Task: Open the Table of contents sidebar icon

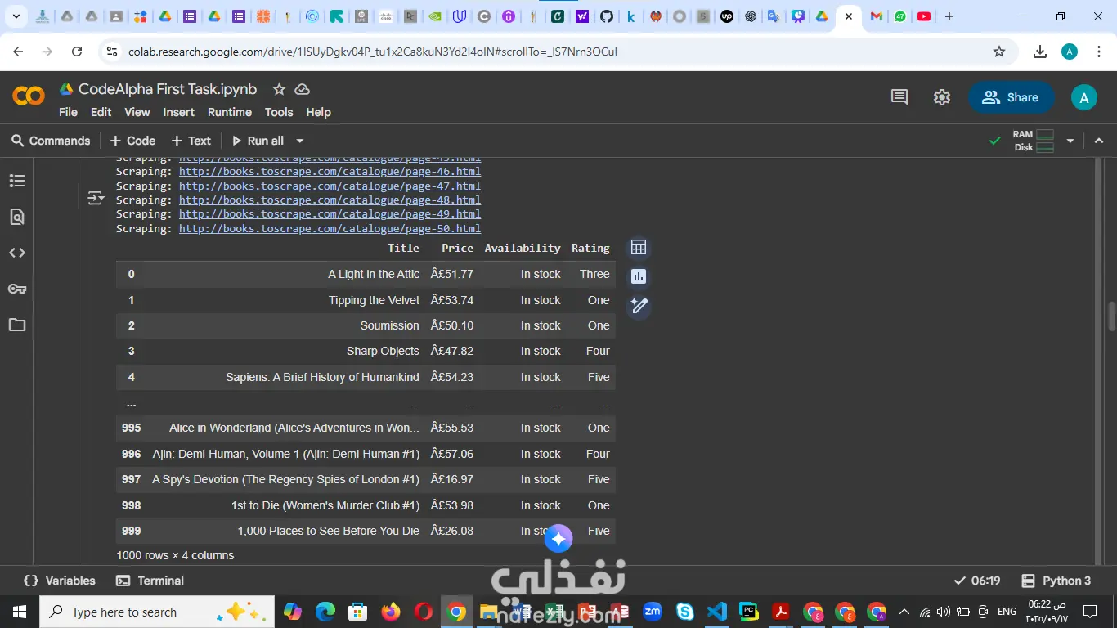Action: 17,181
